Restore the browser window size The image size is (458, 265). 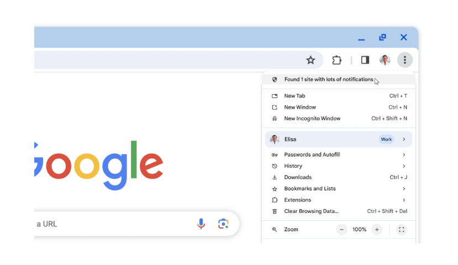(x=382, y=38)
